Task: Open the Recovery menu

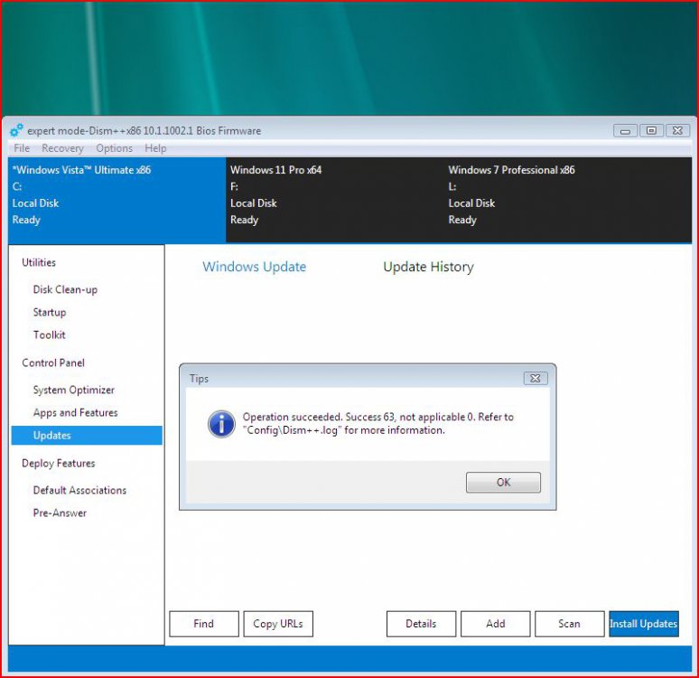Action: [62, 148]
